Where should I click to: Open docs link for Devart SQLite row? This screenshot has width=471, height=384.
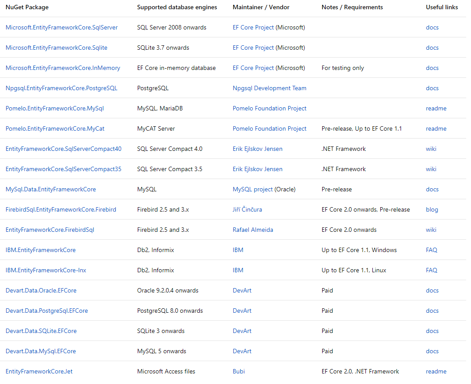point(432,331)
